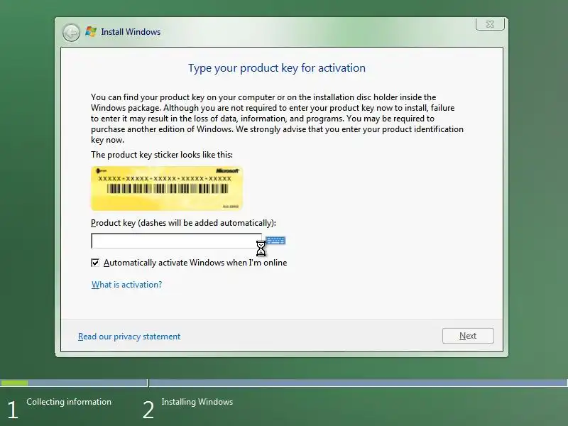Open the on-screen keyboard icon
This screenshot has height=426, width=568.
point(275,241)
